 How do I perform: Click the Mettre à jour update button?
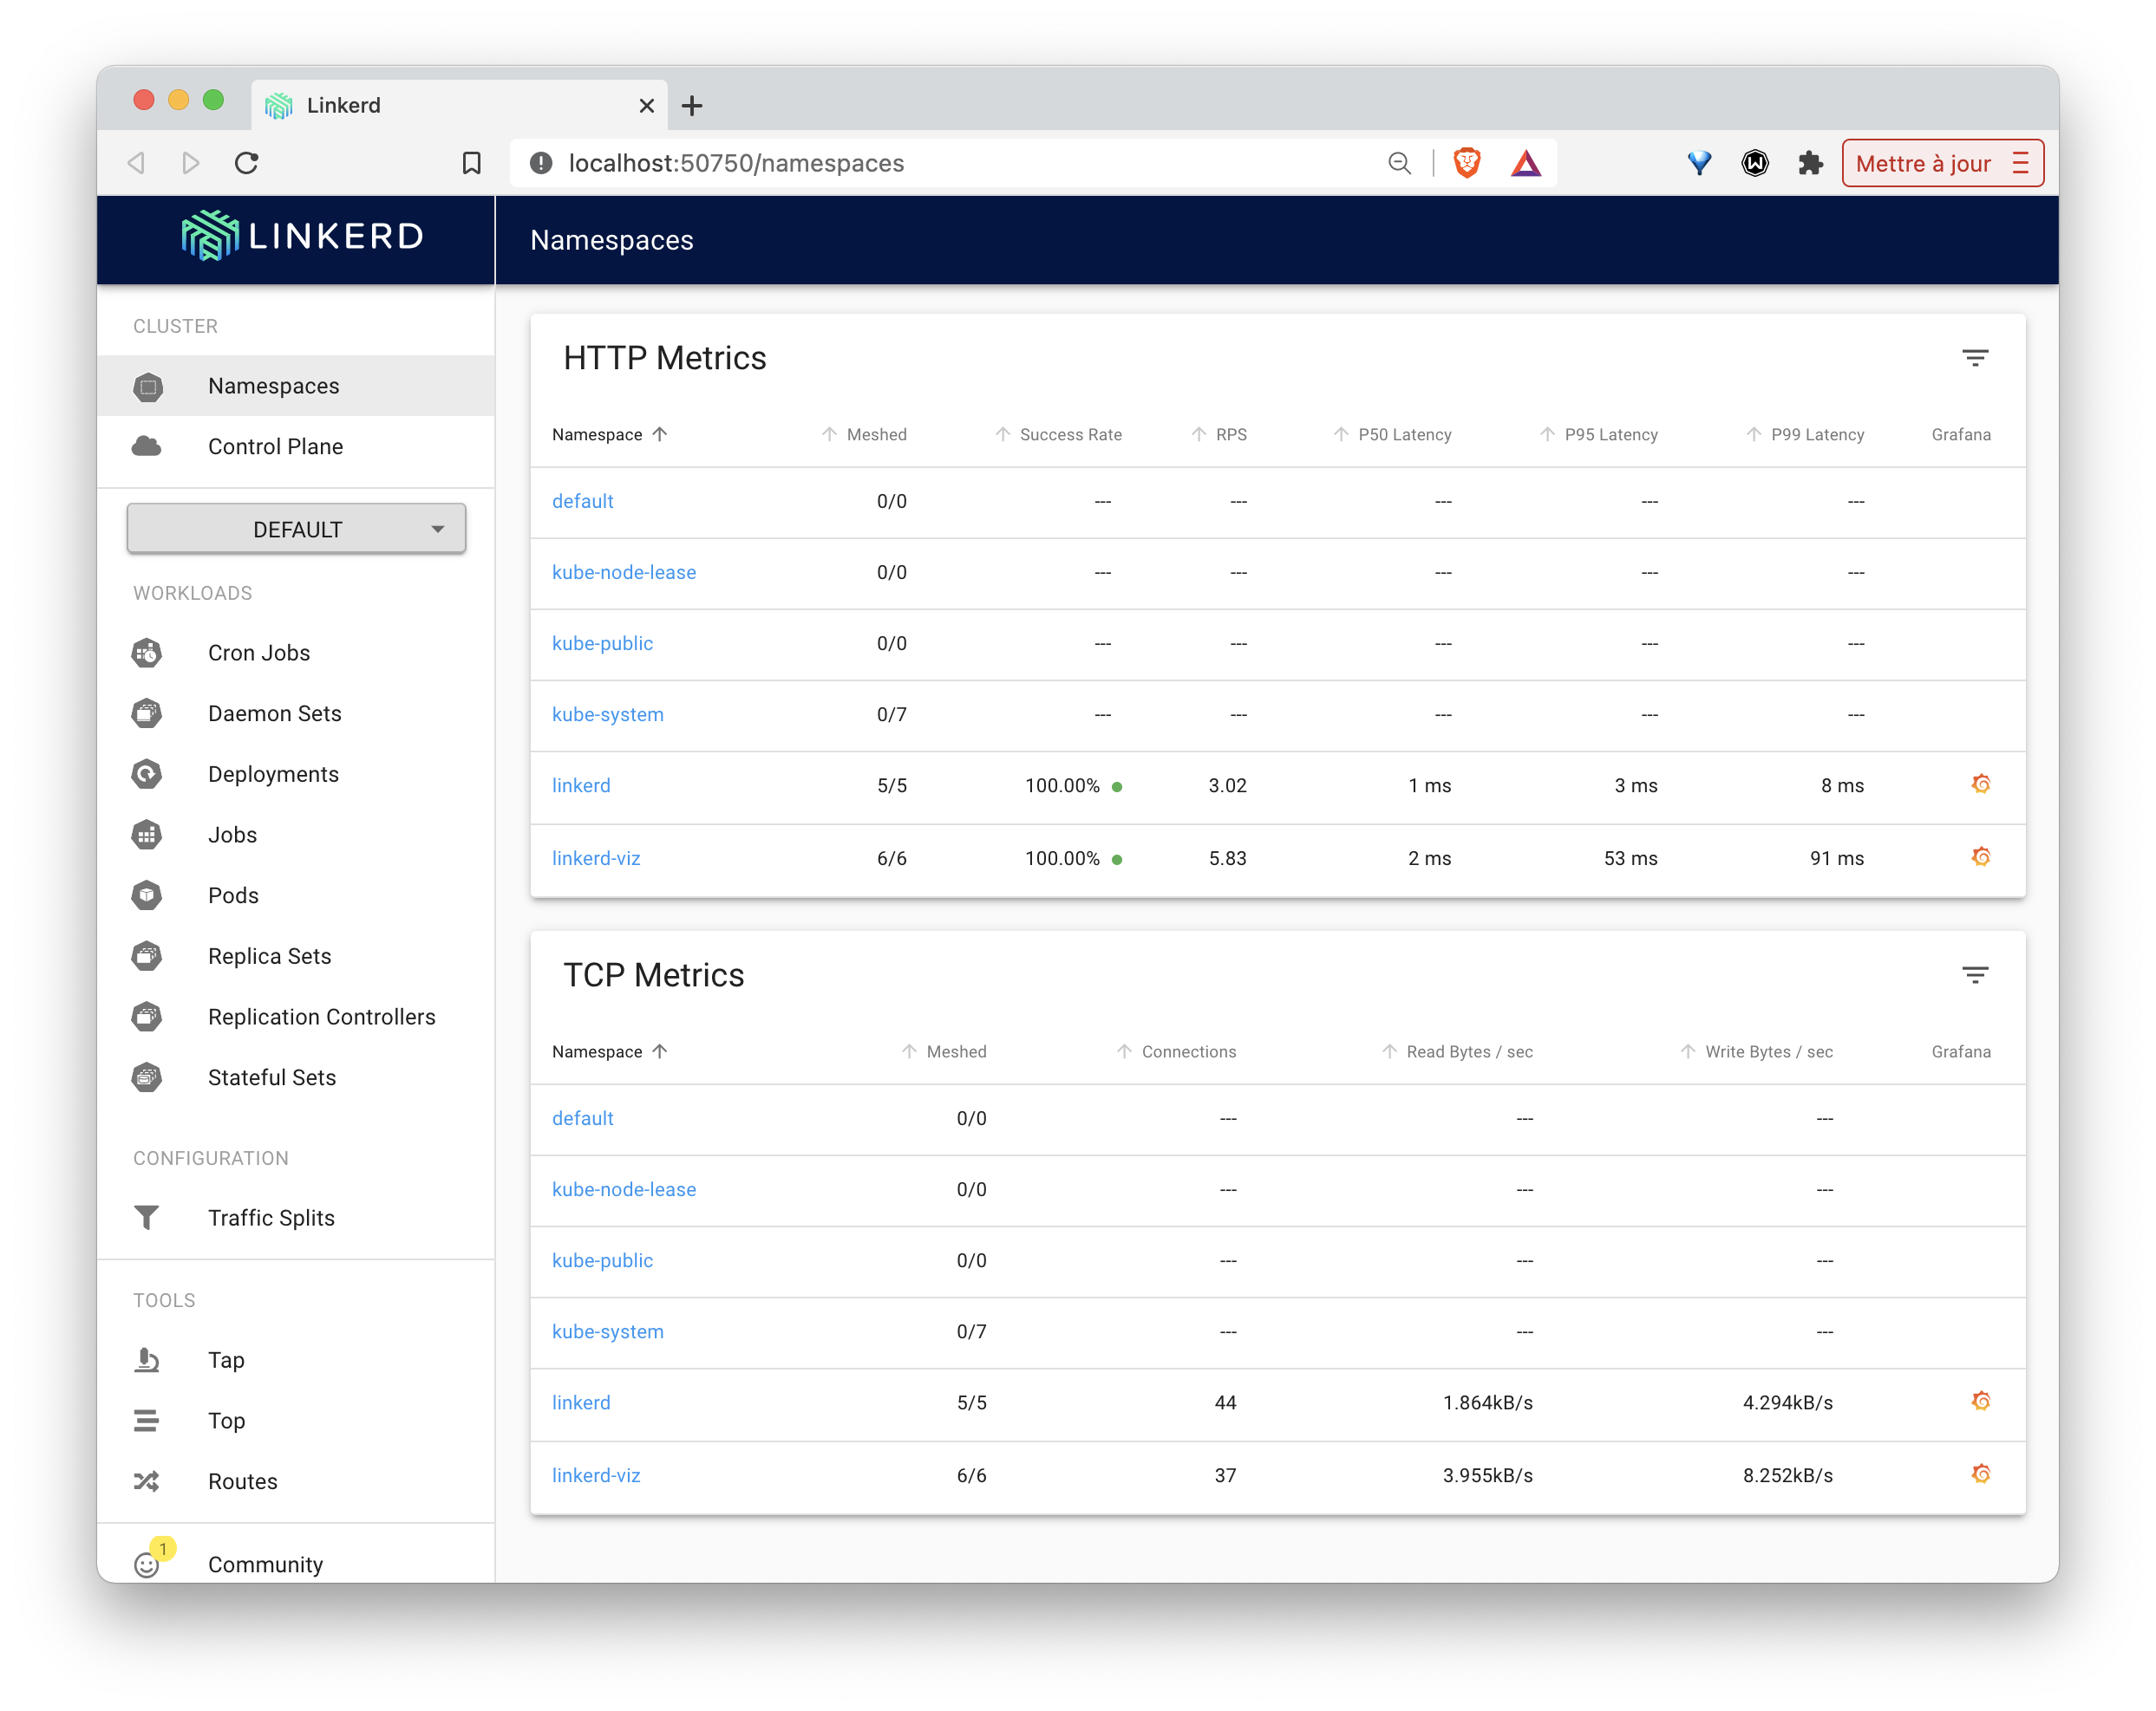(1942, 163)
